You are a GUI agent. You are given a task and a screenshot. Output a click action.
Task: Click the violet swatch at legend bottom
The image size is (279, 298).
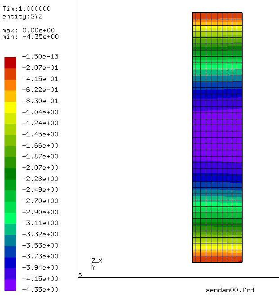point(10,285)
